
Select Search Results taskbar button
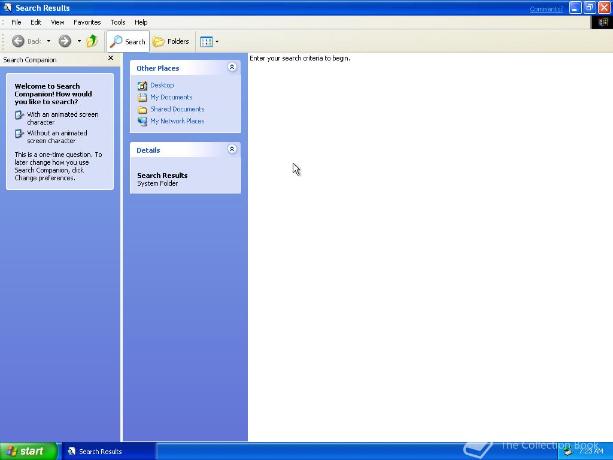(x=108, y=452)
